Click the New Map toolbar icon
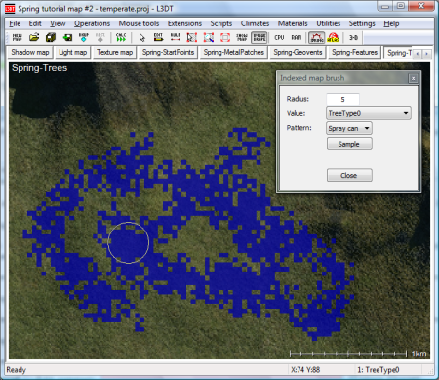Screen dimensions: 439x380 17,37
